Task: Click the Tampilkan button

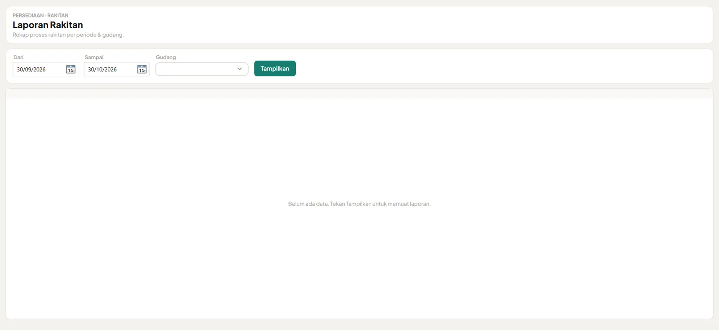Action: coord(275,69)
